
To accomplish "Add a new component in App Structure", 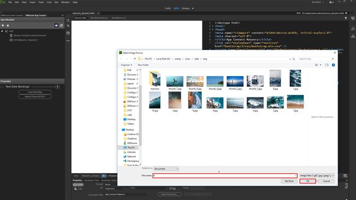I will click(x=3, y=26).
